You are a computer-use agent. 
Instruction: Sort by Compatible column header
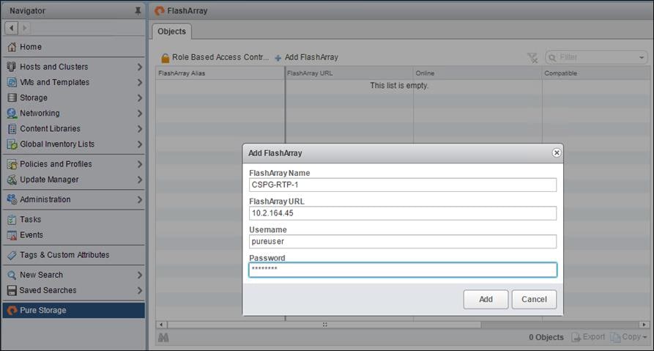click(596, 73)
